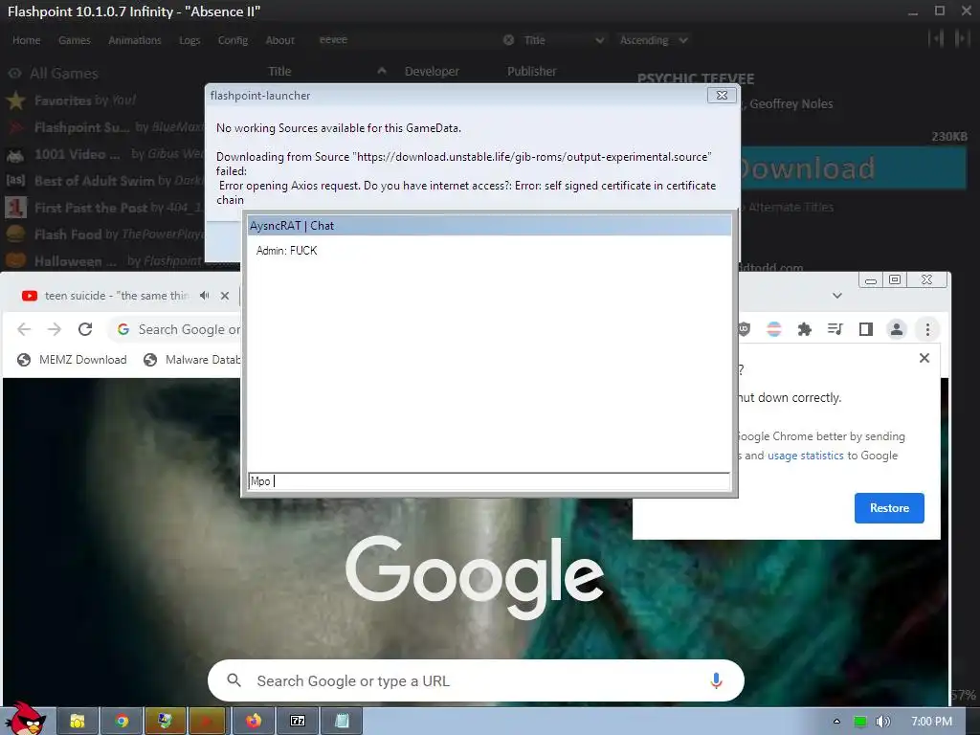Open the About tab in Flashpoint
This screenshot has height=735, width=980.
[279, 40]
